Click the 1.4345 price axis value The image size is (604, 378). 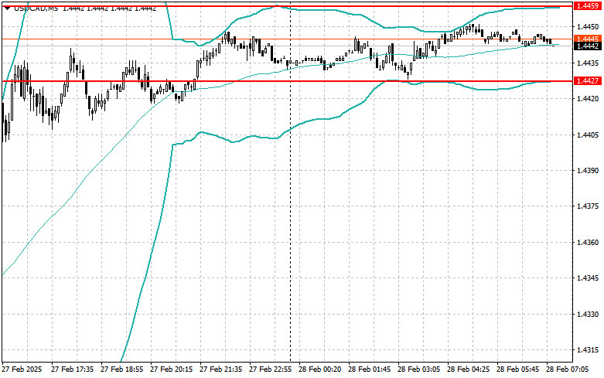coord(588,278)
